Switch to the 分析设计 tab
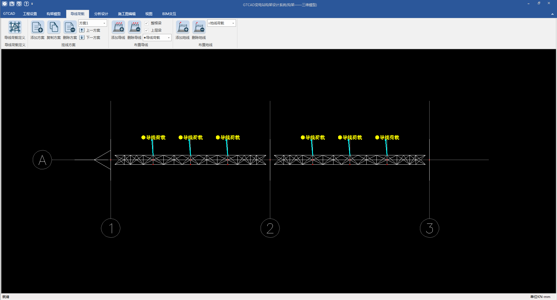 pos(101,14)
